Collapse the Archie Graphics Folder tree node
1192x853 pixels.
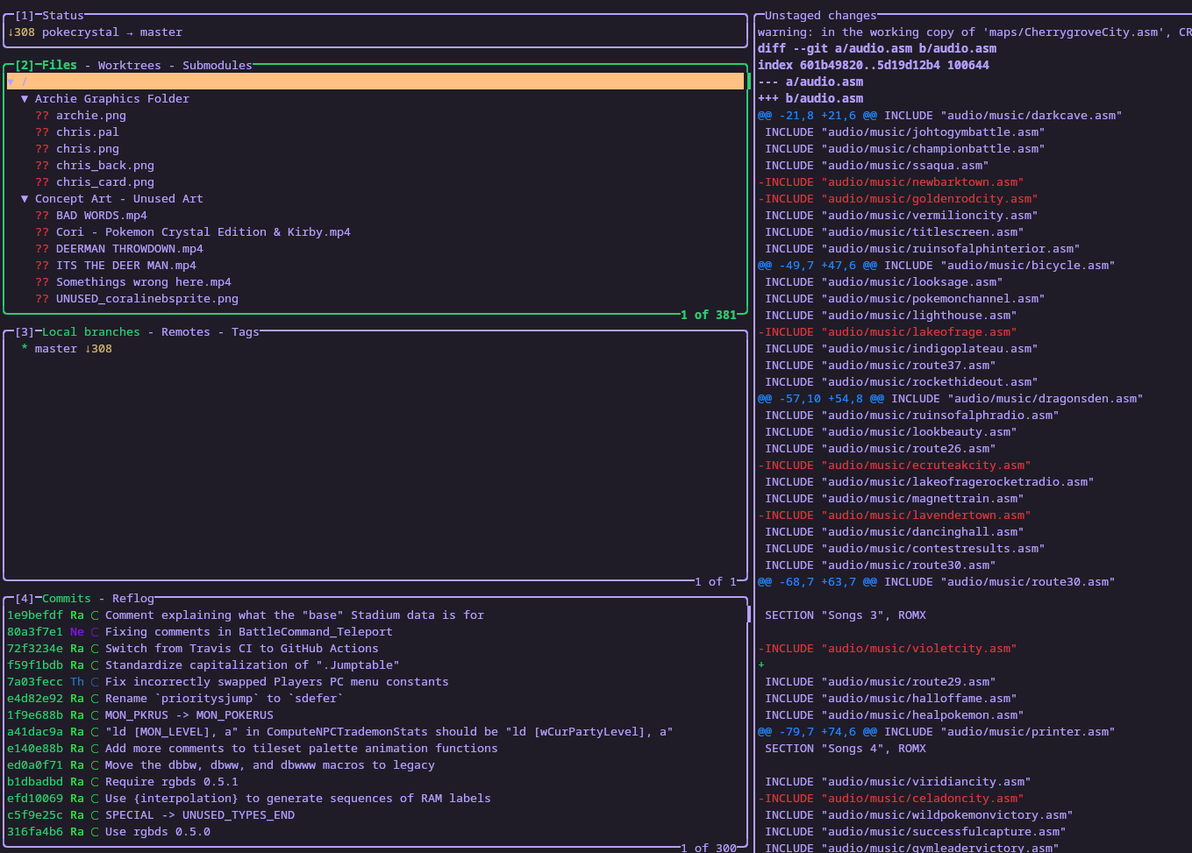pyautogui.click(x=25, y=99)
